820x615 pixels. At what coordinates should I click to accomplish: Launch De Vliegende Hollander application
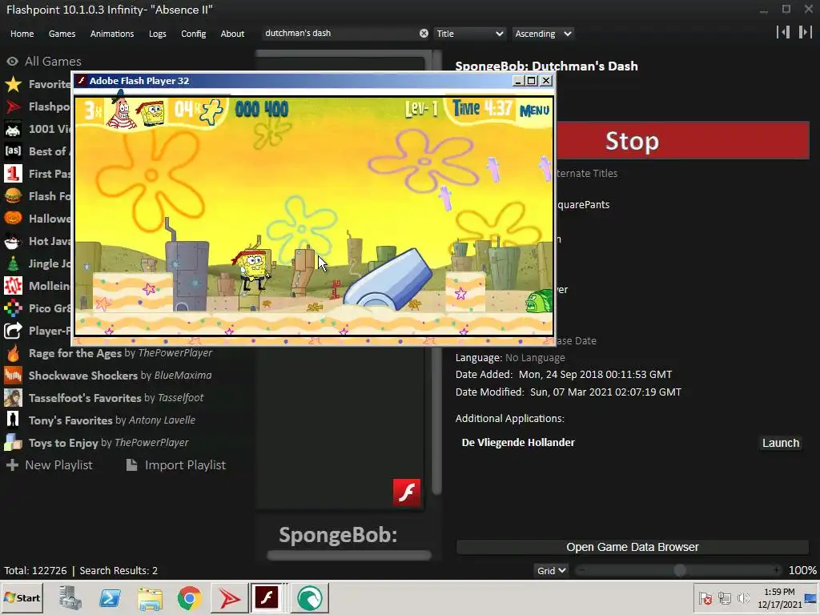(x=780, y=443)
